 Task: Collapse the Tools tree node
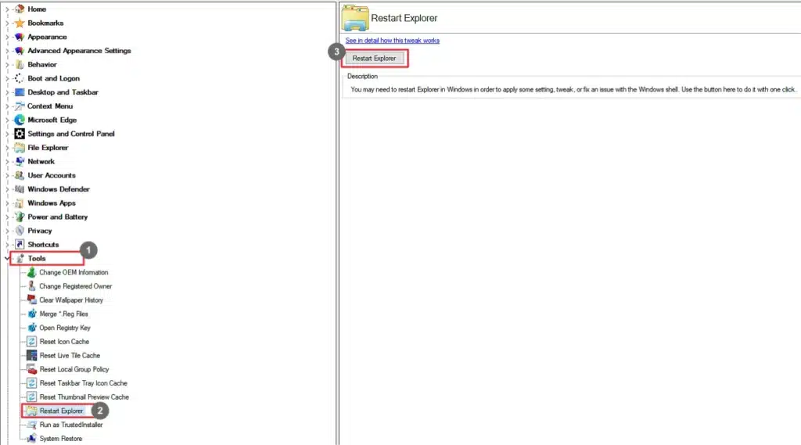(x=6, y=259)
